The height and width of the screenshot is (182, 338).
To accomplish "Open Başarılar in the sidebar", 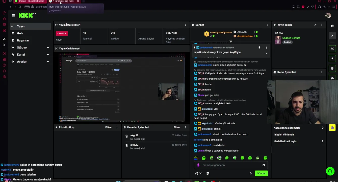I will [30, 40].
